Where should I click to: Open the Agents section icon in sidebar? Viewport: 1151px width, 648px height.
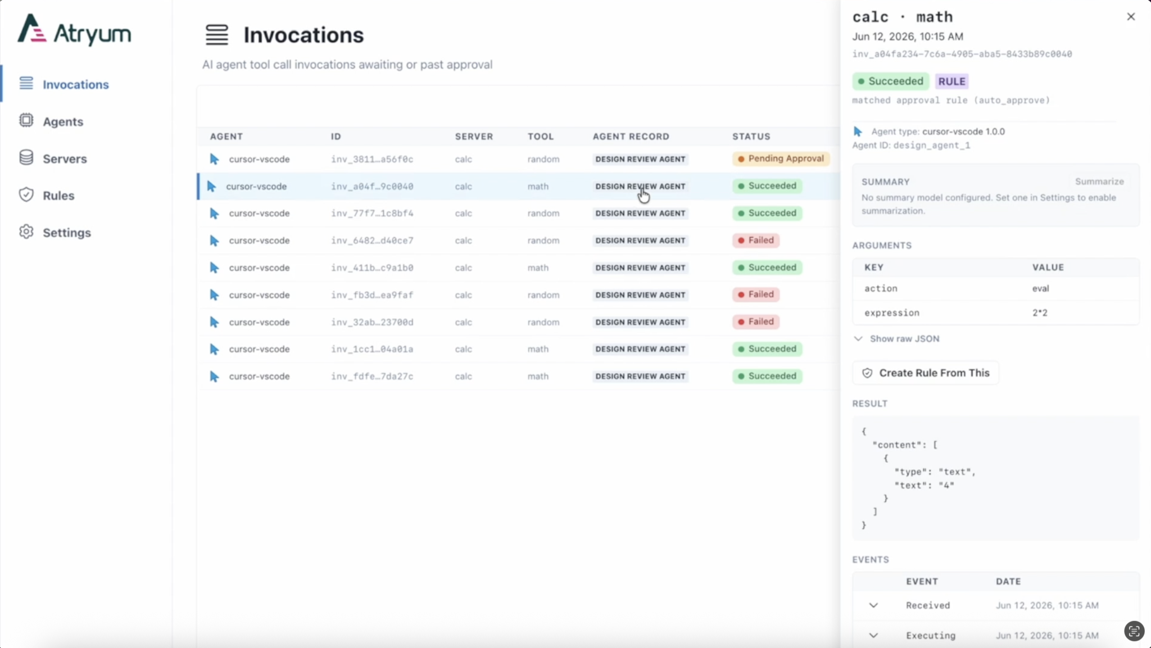click(26, 120)
